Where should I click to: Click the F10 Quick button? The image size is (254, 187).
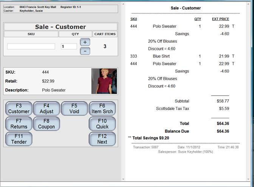102,124
